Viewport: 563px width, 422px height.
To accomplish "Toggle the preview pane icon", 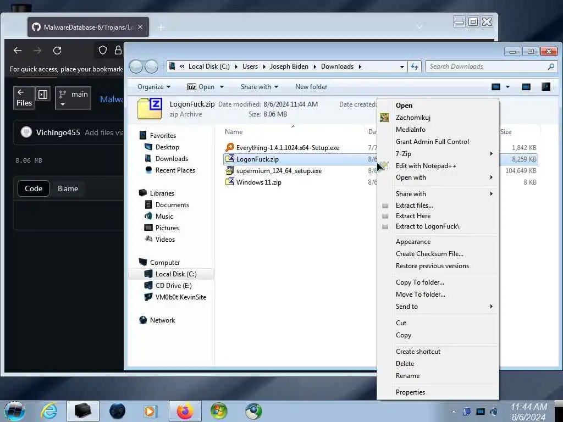I will click(x=526, y=87).
